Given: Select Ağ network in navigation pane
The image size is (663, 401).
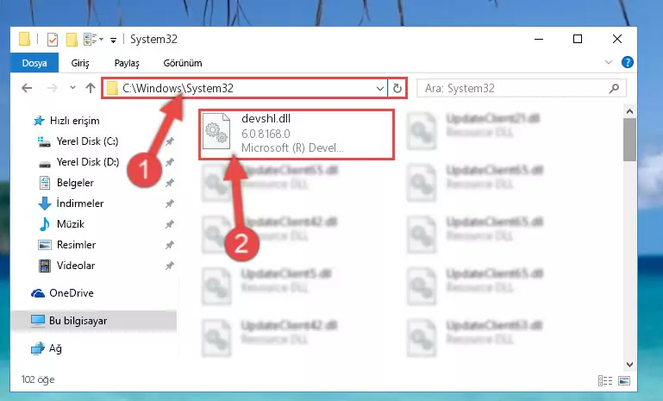Looking at the screenshot, I should (46, 348).
